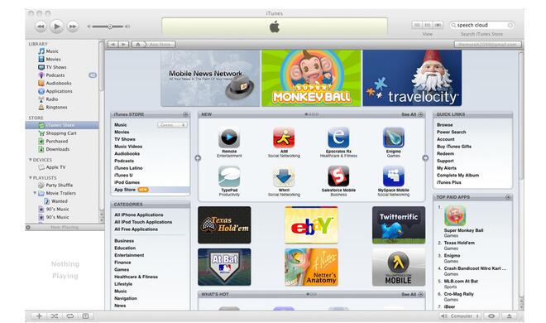Toggle the repeat button
Screen dimensions: 546x323
pos(70,316)
